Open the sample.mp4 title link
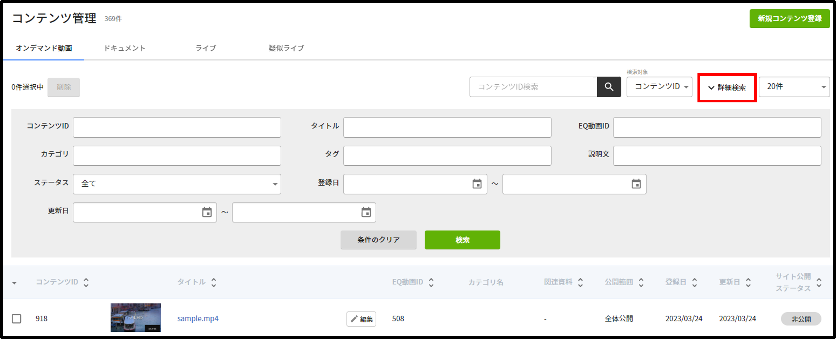 point(198,318)
